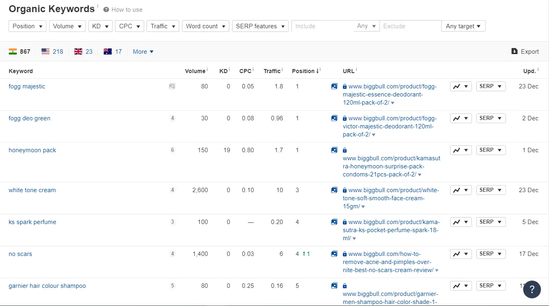Sort the table by the Position column
This screenshot has width=549, height=306.
[x=305, y=71]
